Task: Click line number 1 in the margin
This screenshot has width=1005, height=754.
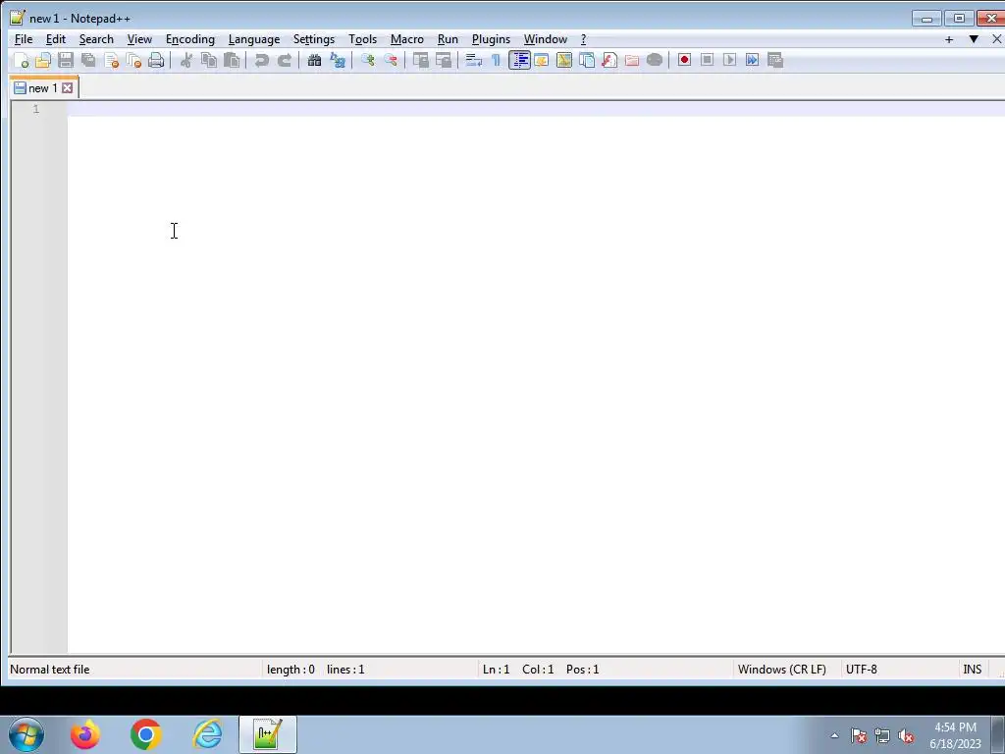Action: tap(36, 109)
